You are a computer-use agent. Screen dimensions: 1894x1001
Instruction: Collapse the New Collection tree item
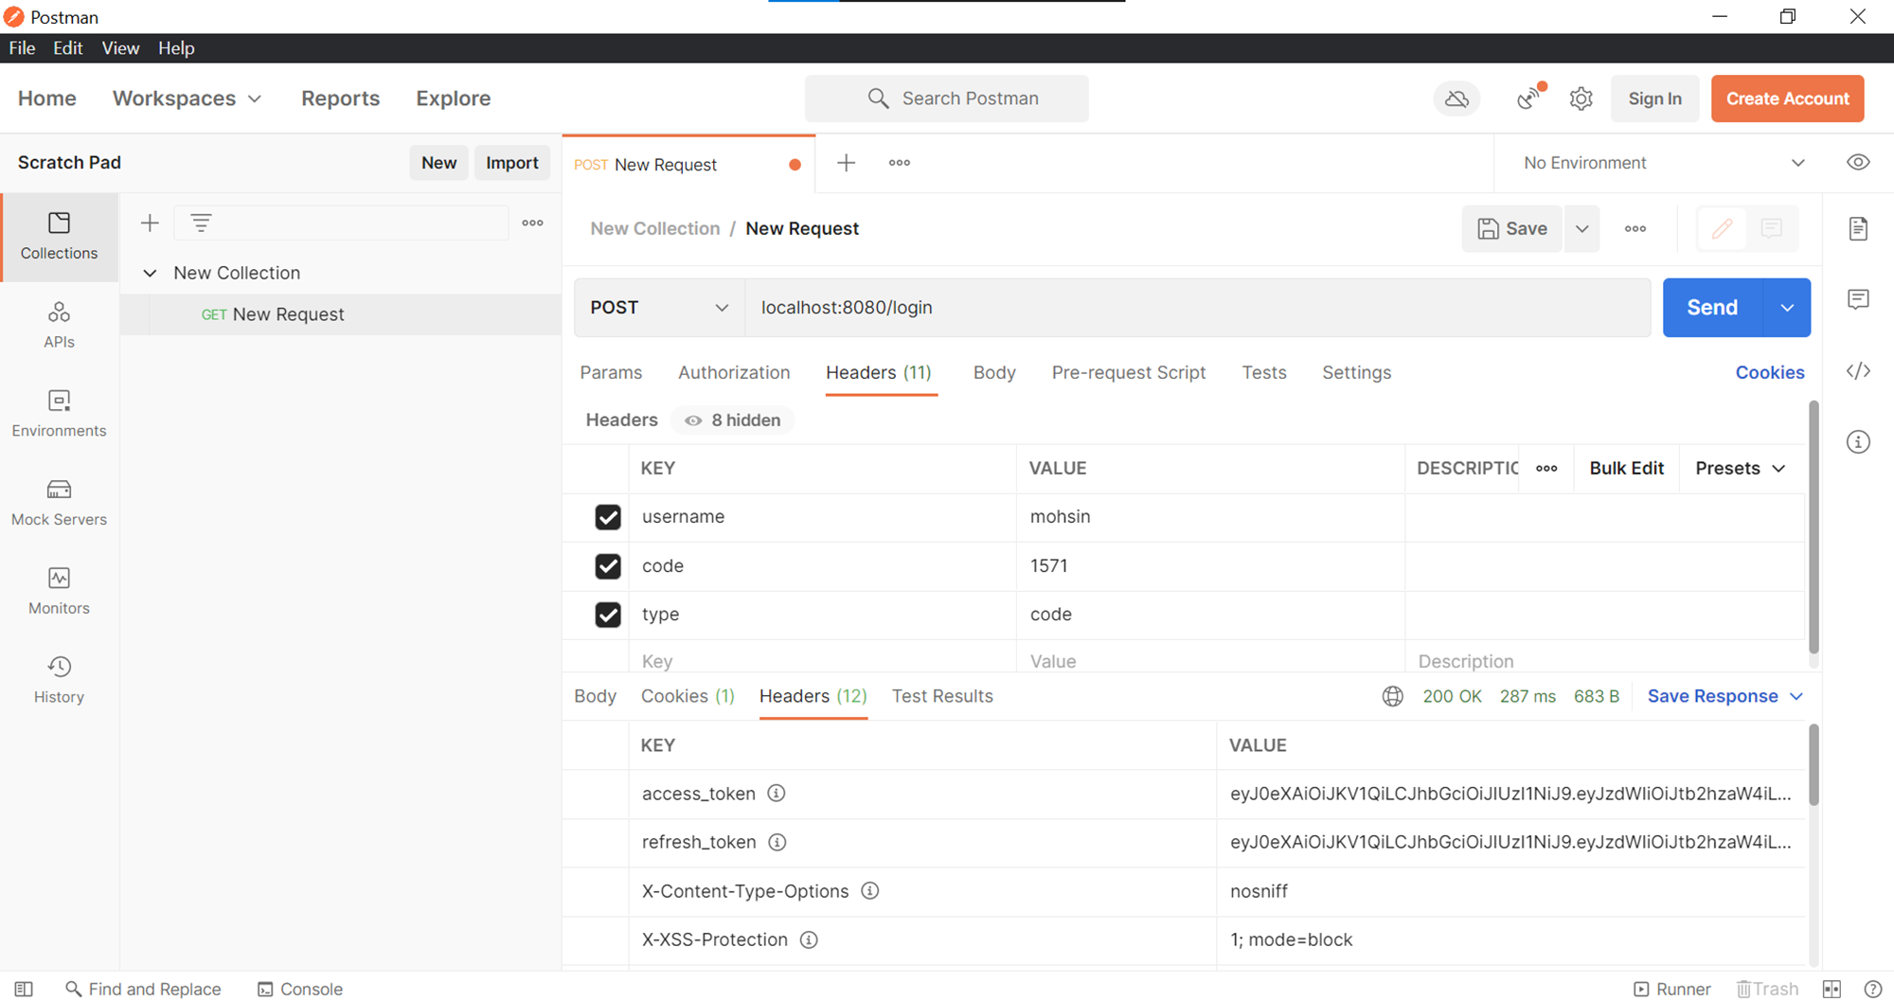(150, 273)
